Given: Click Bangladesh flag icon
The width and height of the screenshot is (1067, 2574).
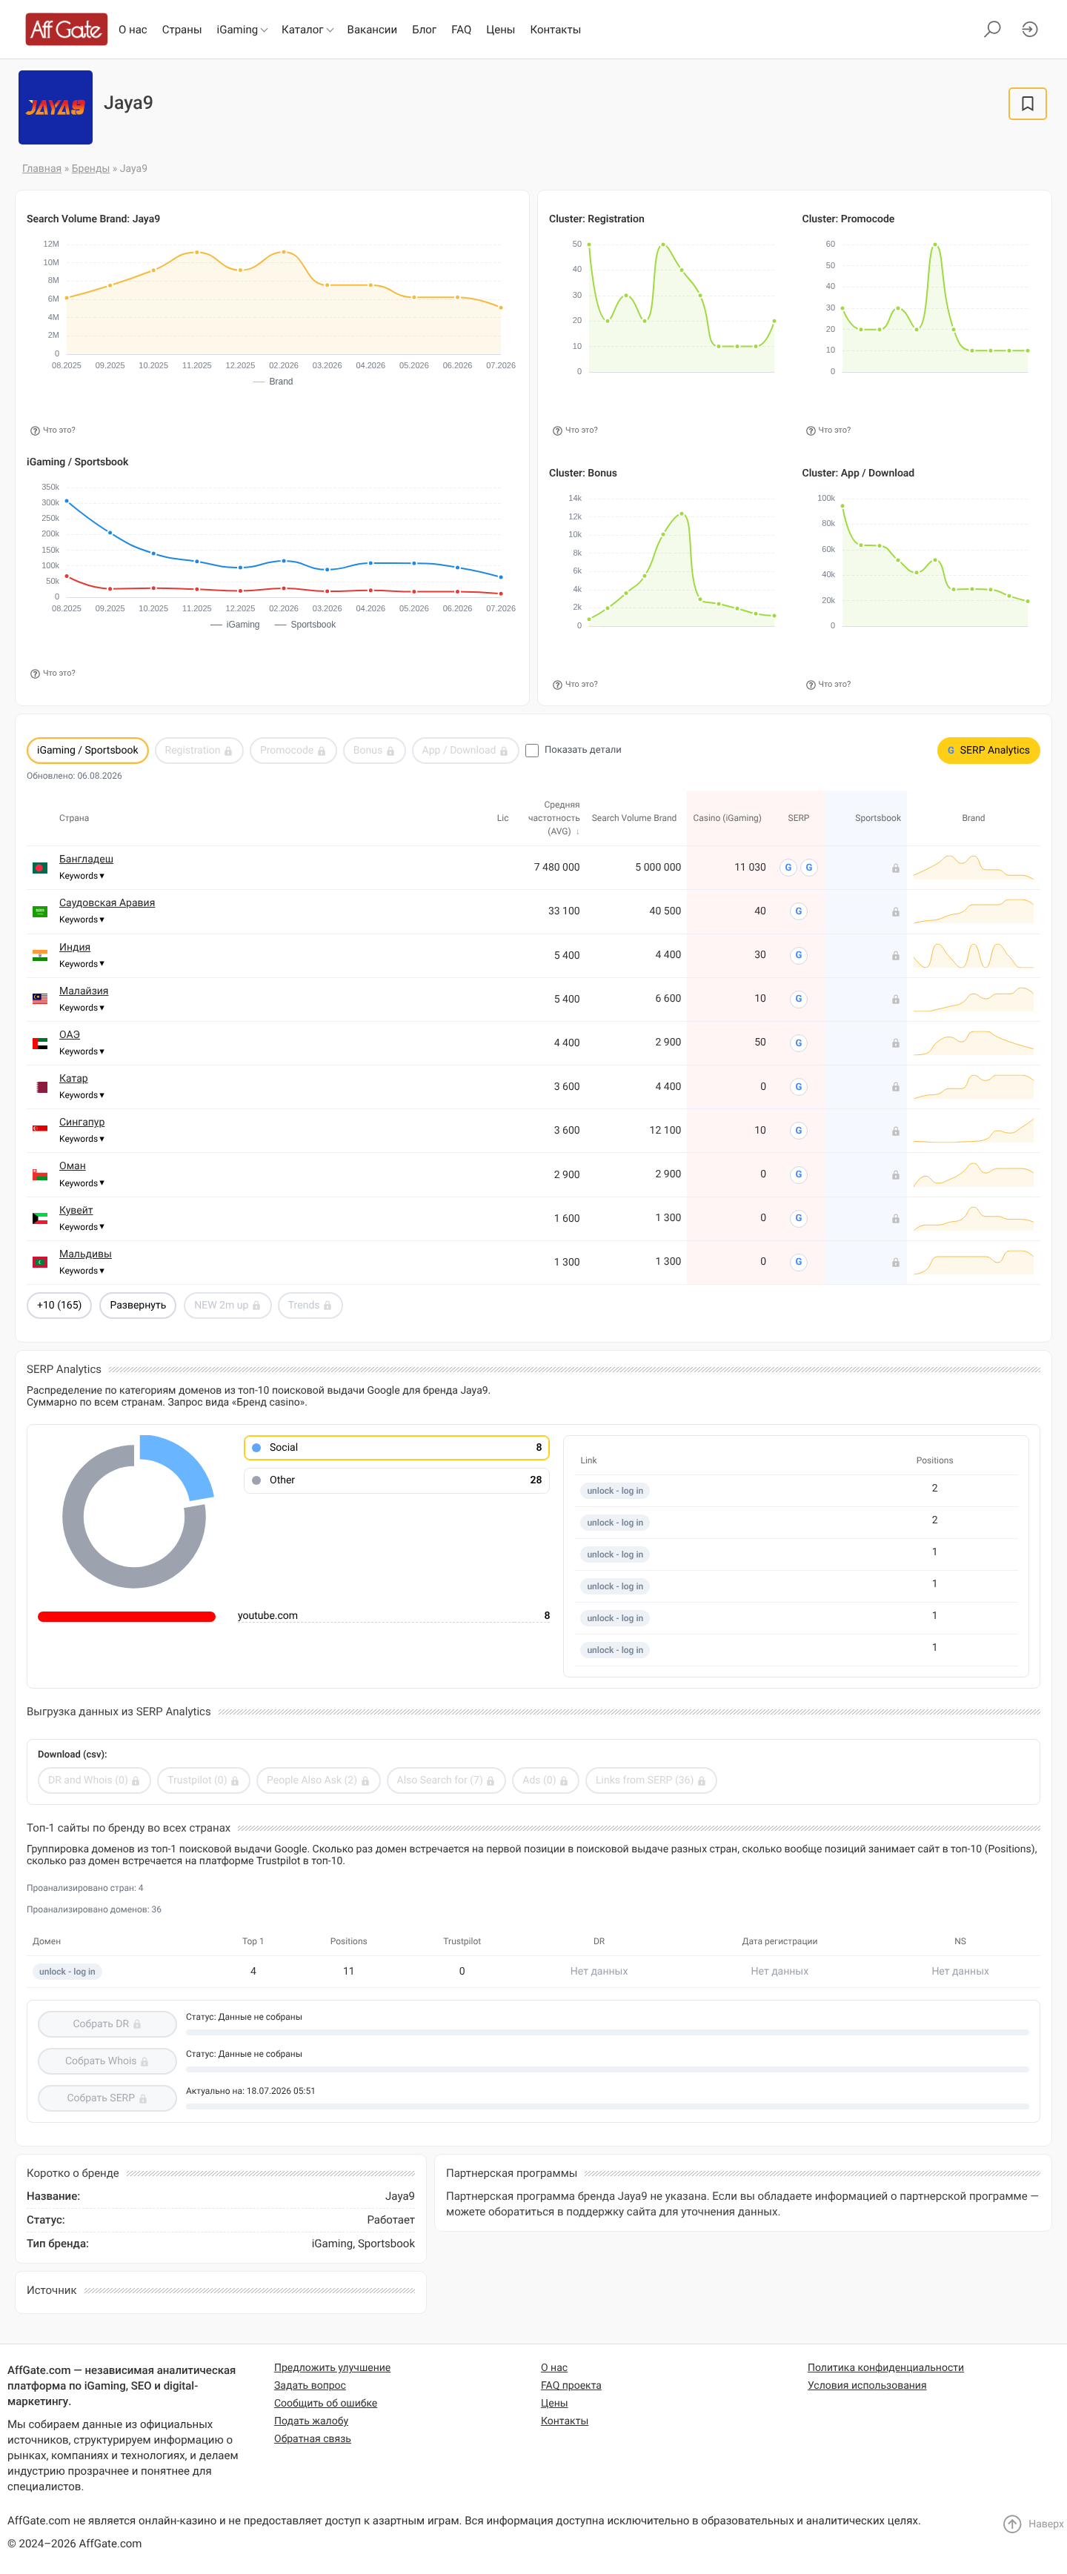Looking at the screenshot, I should 40,868.
